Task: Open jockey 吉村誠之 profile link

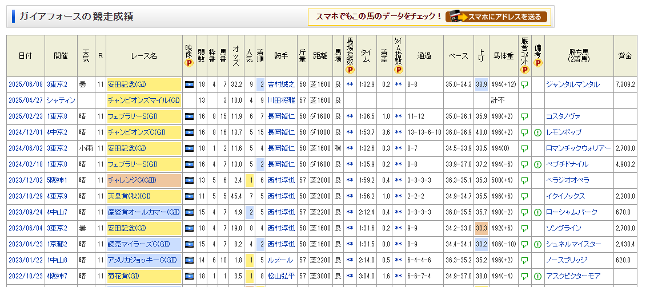Action: [x=281, y=84]
